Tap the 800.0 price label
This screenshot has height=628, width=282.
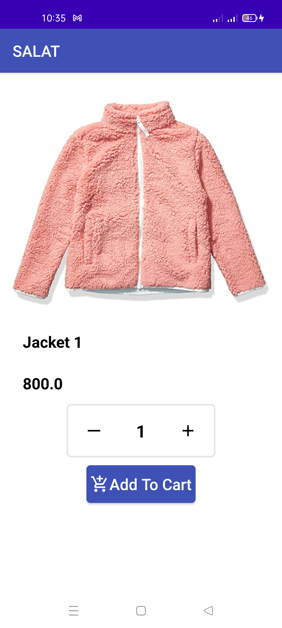coord(43,384)
